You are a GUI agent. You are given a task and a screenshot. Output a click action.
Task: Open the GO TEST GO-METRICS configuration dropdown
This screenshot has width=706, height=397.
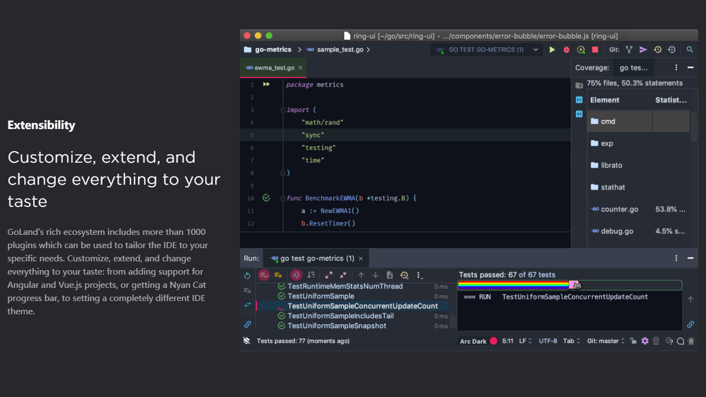tap(486, 50)
